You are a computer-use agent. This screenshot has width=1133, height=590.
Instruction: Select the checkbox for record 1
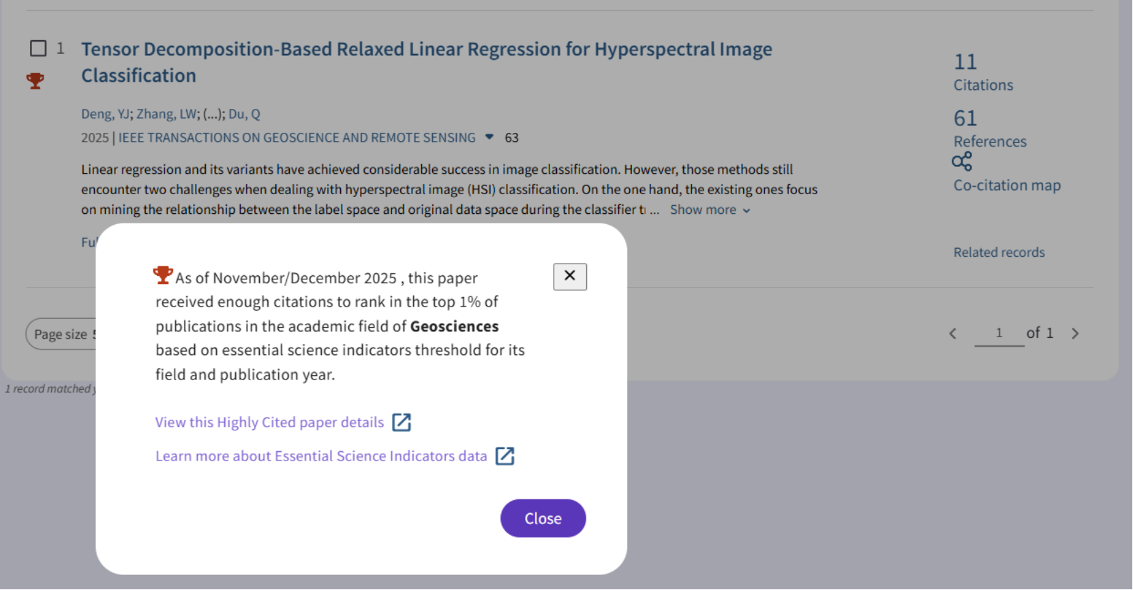coord(38,48)
